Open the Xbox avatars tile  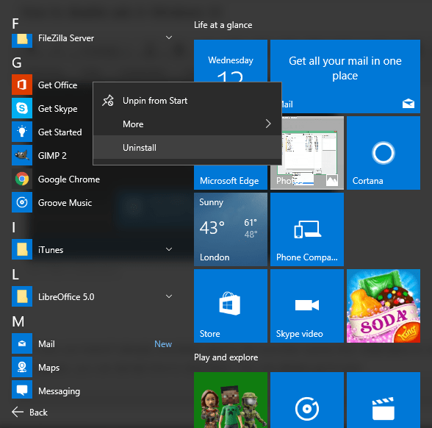[x=231, y=400]
